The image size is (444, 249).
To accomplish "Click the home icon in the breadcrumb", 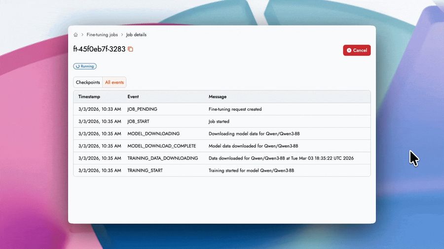I will point(75,35).
